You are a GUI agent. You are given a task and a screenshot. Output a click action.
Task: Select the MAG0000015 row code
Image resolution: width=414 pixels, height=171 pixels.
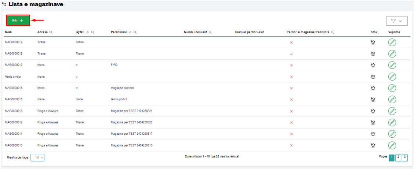(x=14, y=99)
